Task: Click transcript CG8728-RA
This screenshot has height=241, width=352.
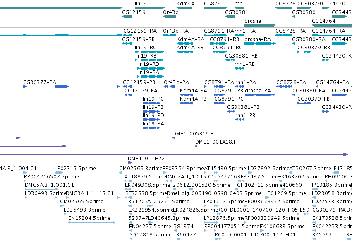Action: click(x=284, y=35)
